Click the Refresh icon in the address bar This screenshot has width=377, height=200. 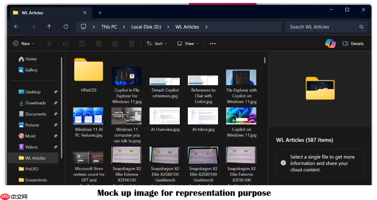(66, 27)
